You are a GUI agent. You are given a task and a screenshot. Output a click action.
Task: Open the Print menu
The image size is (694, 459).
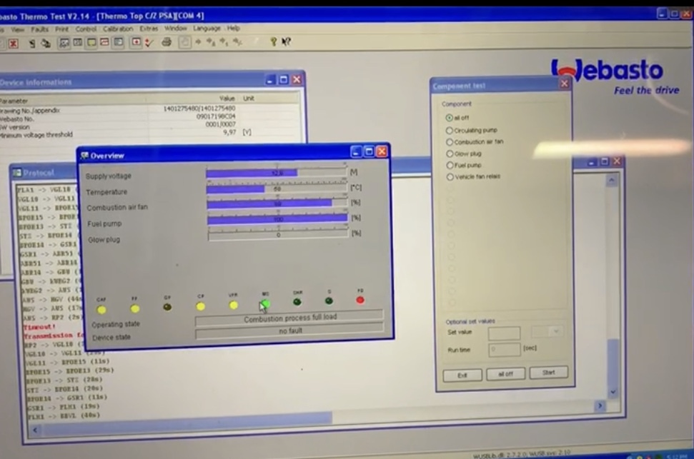(x=62, y=29)
